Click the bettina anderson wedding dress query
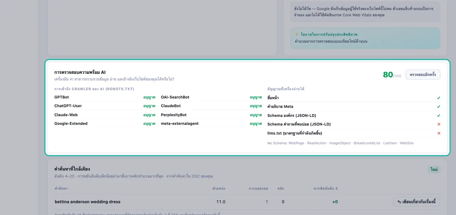456x215 pixels. (x=88, y=202)
